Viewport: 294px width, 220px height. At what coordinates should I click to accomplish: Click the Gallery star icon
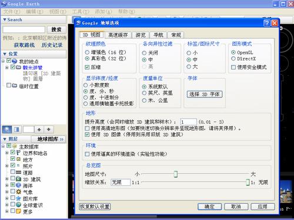tap(18, 198)
